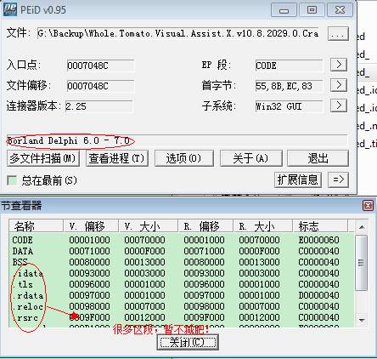Click the linker version field showing 2.25
This screenshot has width=377, height=359.
pos(99,106)
